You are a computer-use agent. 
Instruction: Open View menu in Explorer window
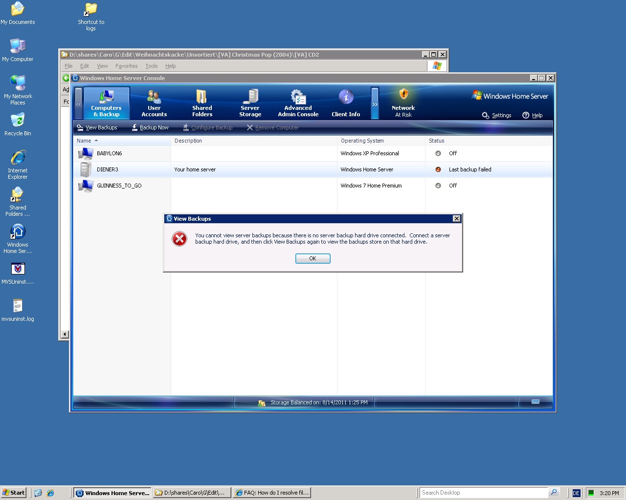[102, 66]
